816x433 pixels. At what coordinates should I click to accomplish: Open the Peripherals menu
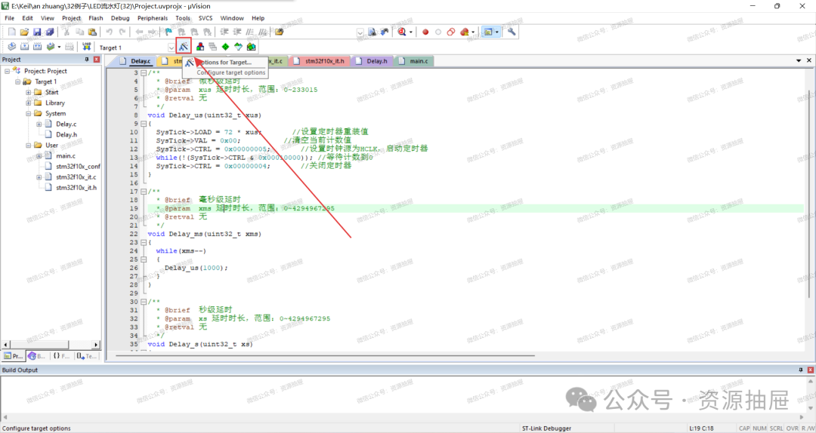pyautogui.click(x=153, y=17)
